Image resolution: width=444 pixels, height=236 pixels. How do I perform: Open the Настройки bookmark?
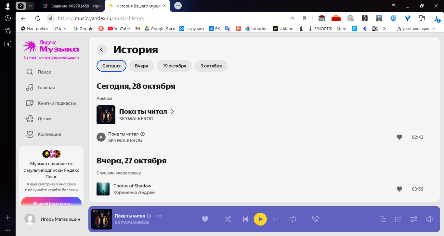(x=34, y=29)
